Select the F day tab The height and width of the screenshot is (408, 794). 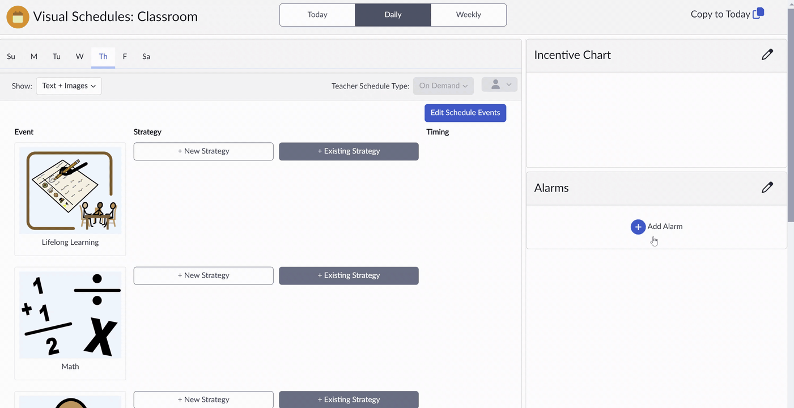coord(125,57)
